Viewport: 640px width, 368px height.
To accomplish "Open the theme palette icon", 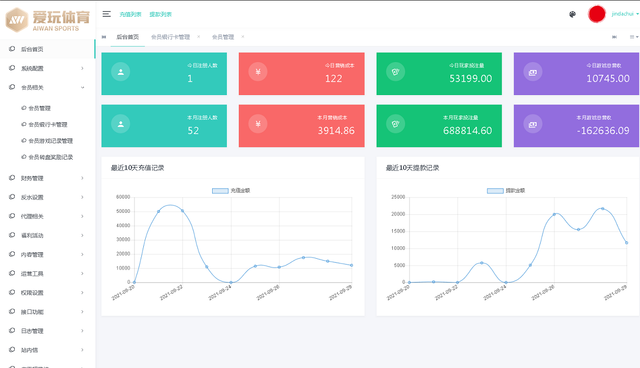I will [572, 14].
